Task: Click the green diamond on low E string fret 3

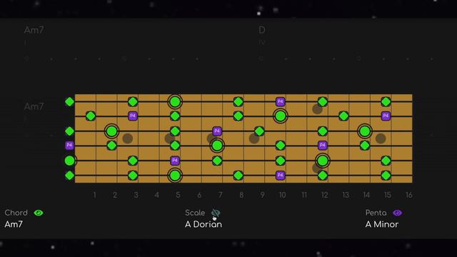Action: 133,176
